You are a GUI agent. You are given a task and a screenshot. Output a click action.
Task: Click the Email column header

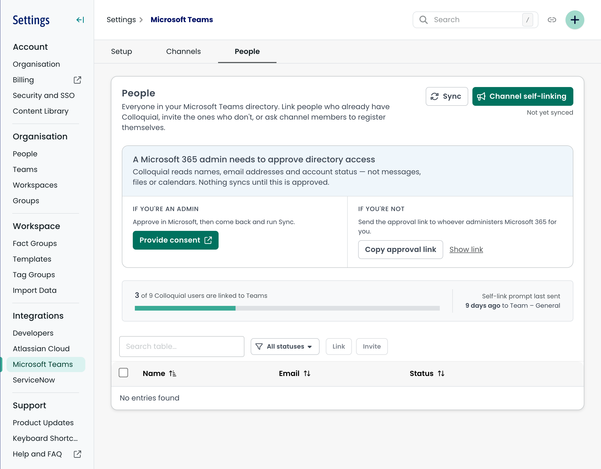(x=289, y=373)
